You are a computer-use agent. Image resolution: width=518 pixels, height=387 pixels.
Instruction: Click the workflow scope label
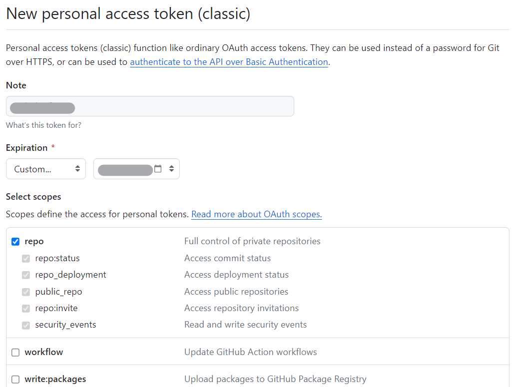coord(44,352)
